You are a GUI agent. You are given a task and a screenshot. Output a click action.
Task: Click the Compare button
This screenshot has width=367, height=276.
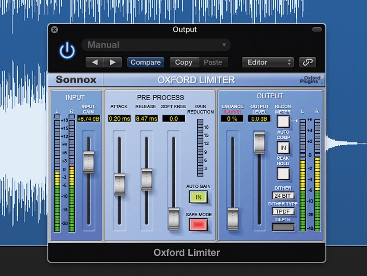coord(146,62)
